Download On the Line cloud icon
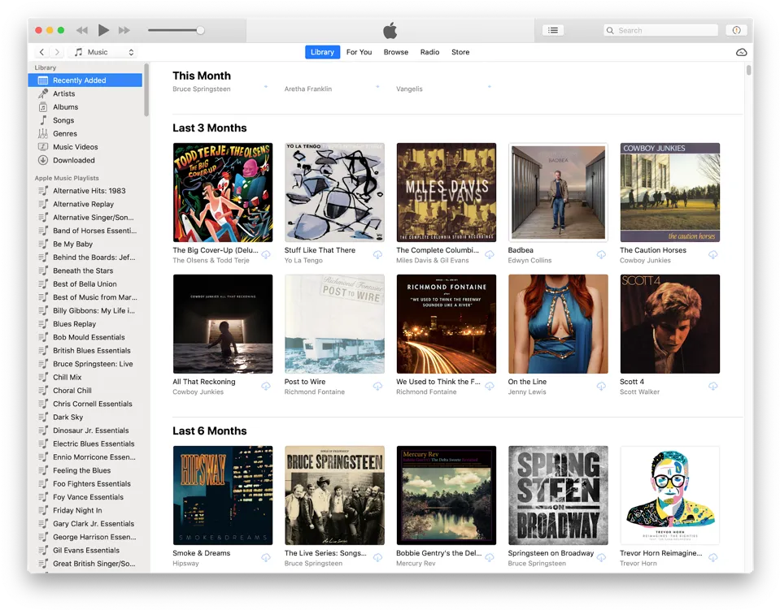Image resolution: width=780 pixels, height=610 pixels. [x=601, y=387]
